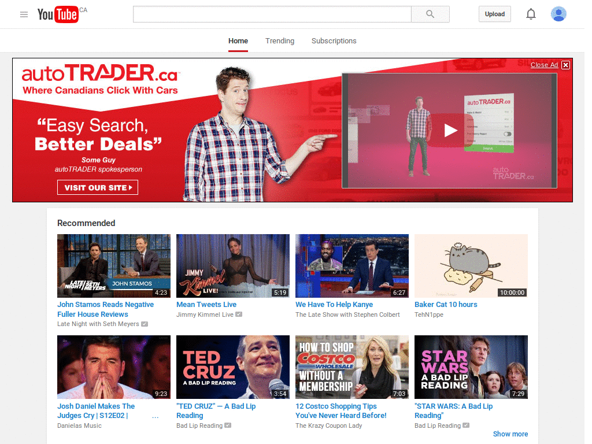
Task: Switch to the Trending tab
Action: click(280, 41)
